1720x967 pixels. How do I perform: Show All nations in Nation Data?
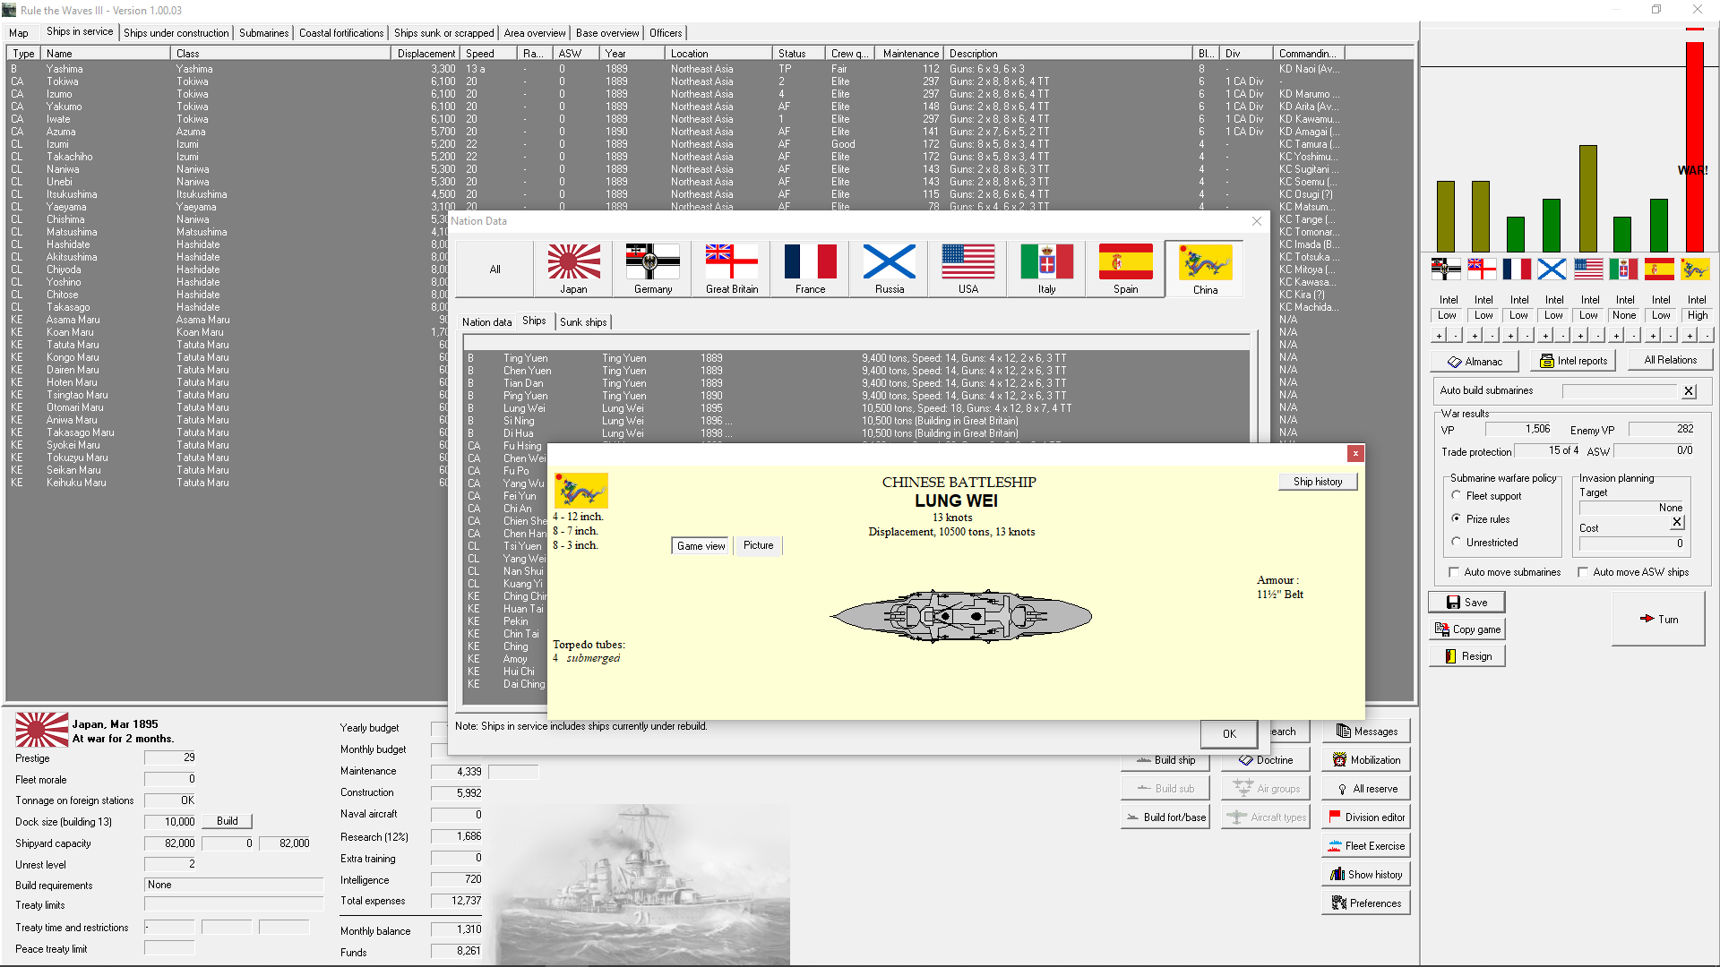494,269
